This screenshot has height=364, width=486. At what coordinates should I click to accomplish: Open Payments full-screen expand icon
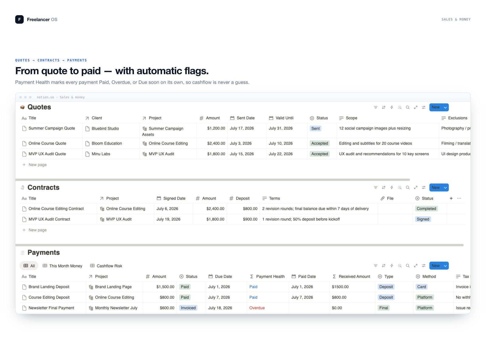point(416,266)
